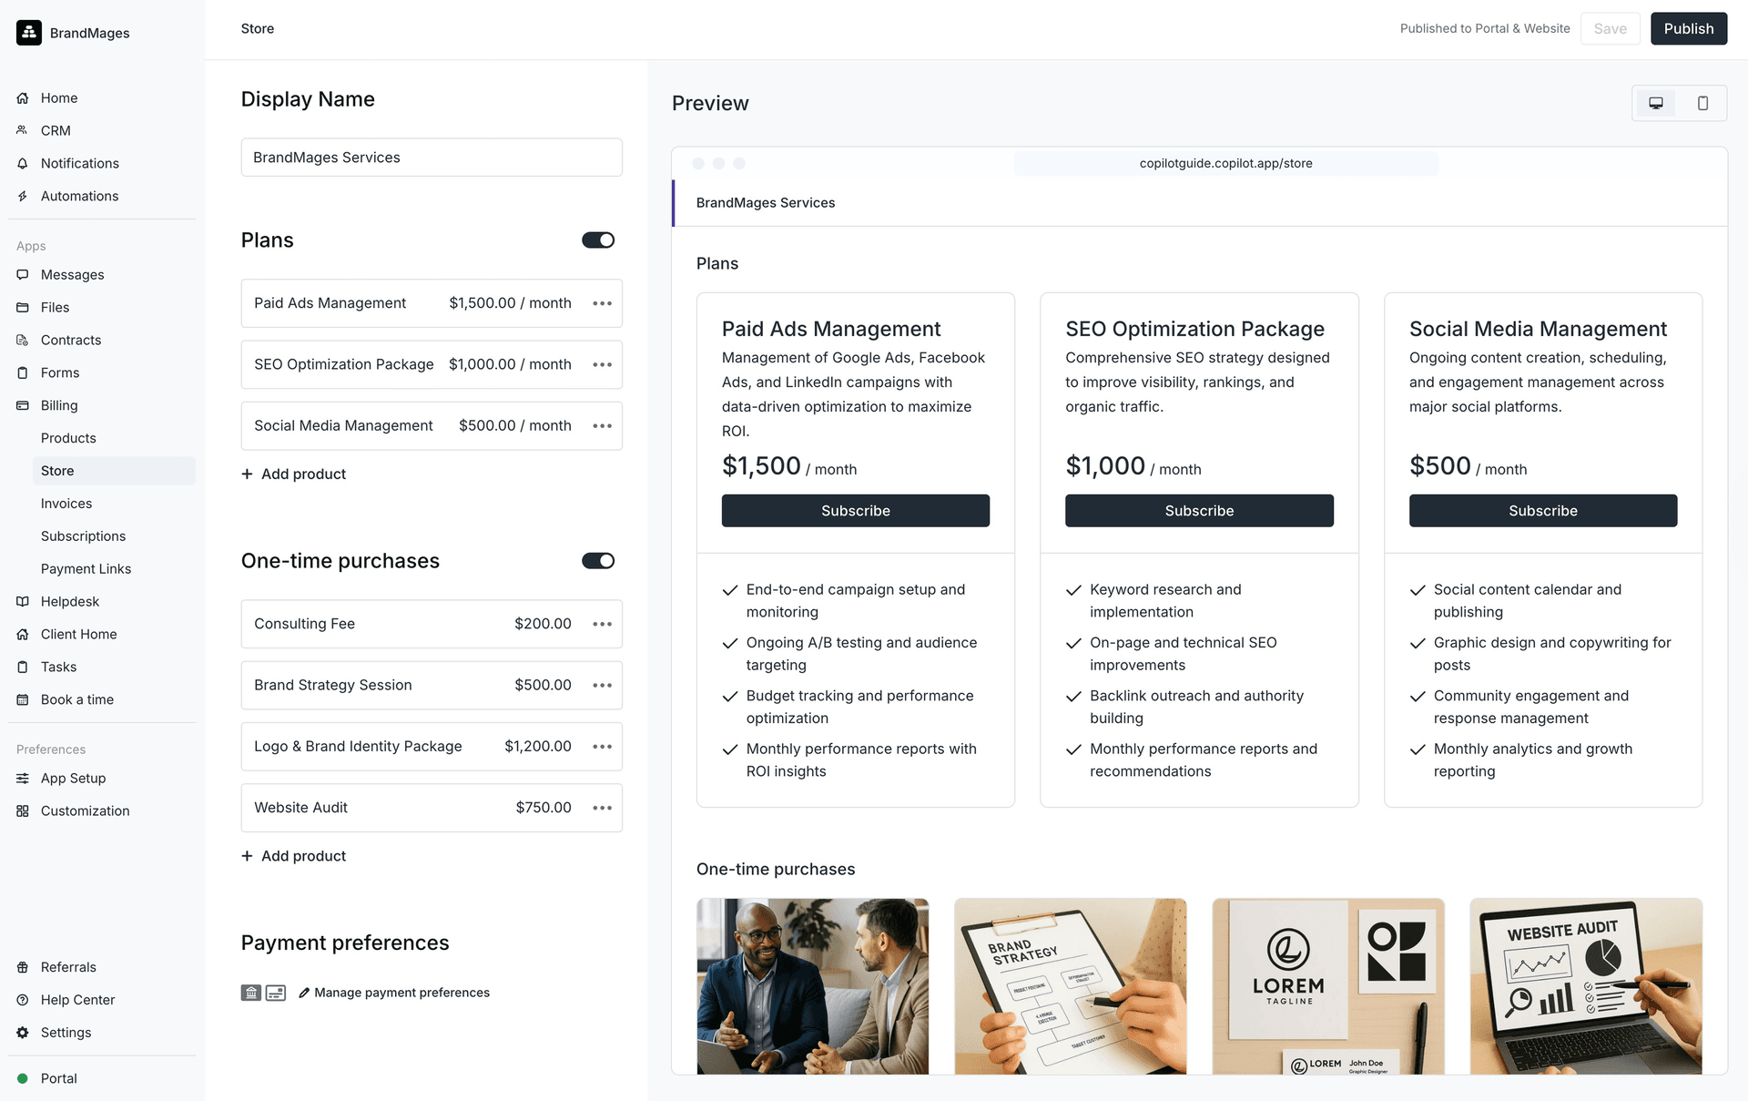Switch preview to desktop view icon

[1656, 103]
